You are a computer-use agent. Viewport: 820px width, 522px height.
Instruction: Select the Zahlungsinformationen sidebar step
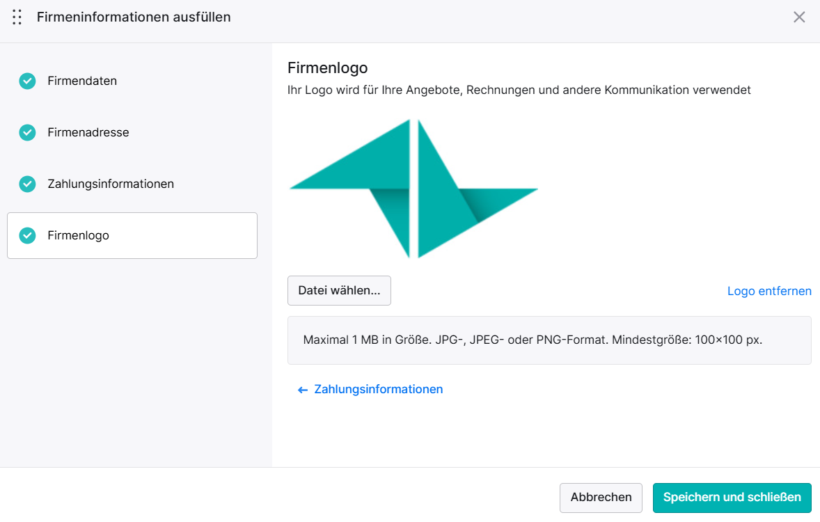point(111,184)
